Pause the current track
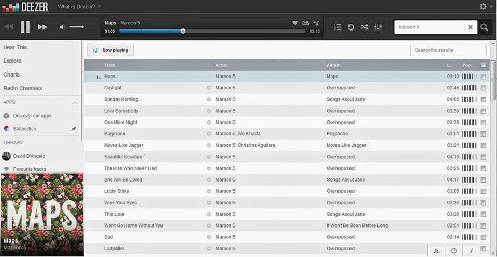The width and height of the screenshot is (497, 257). point(25,27)
